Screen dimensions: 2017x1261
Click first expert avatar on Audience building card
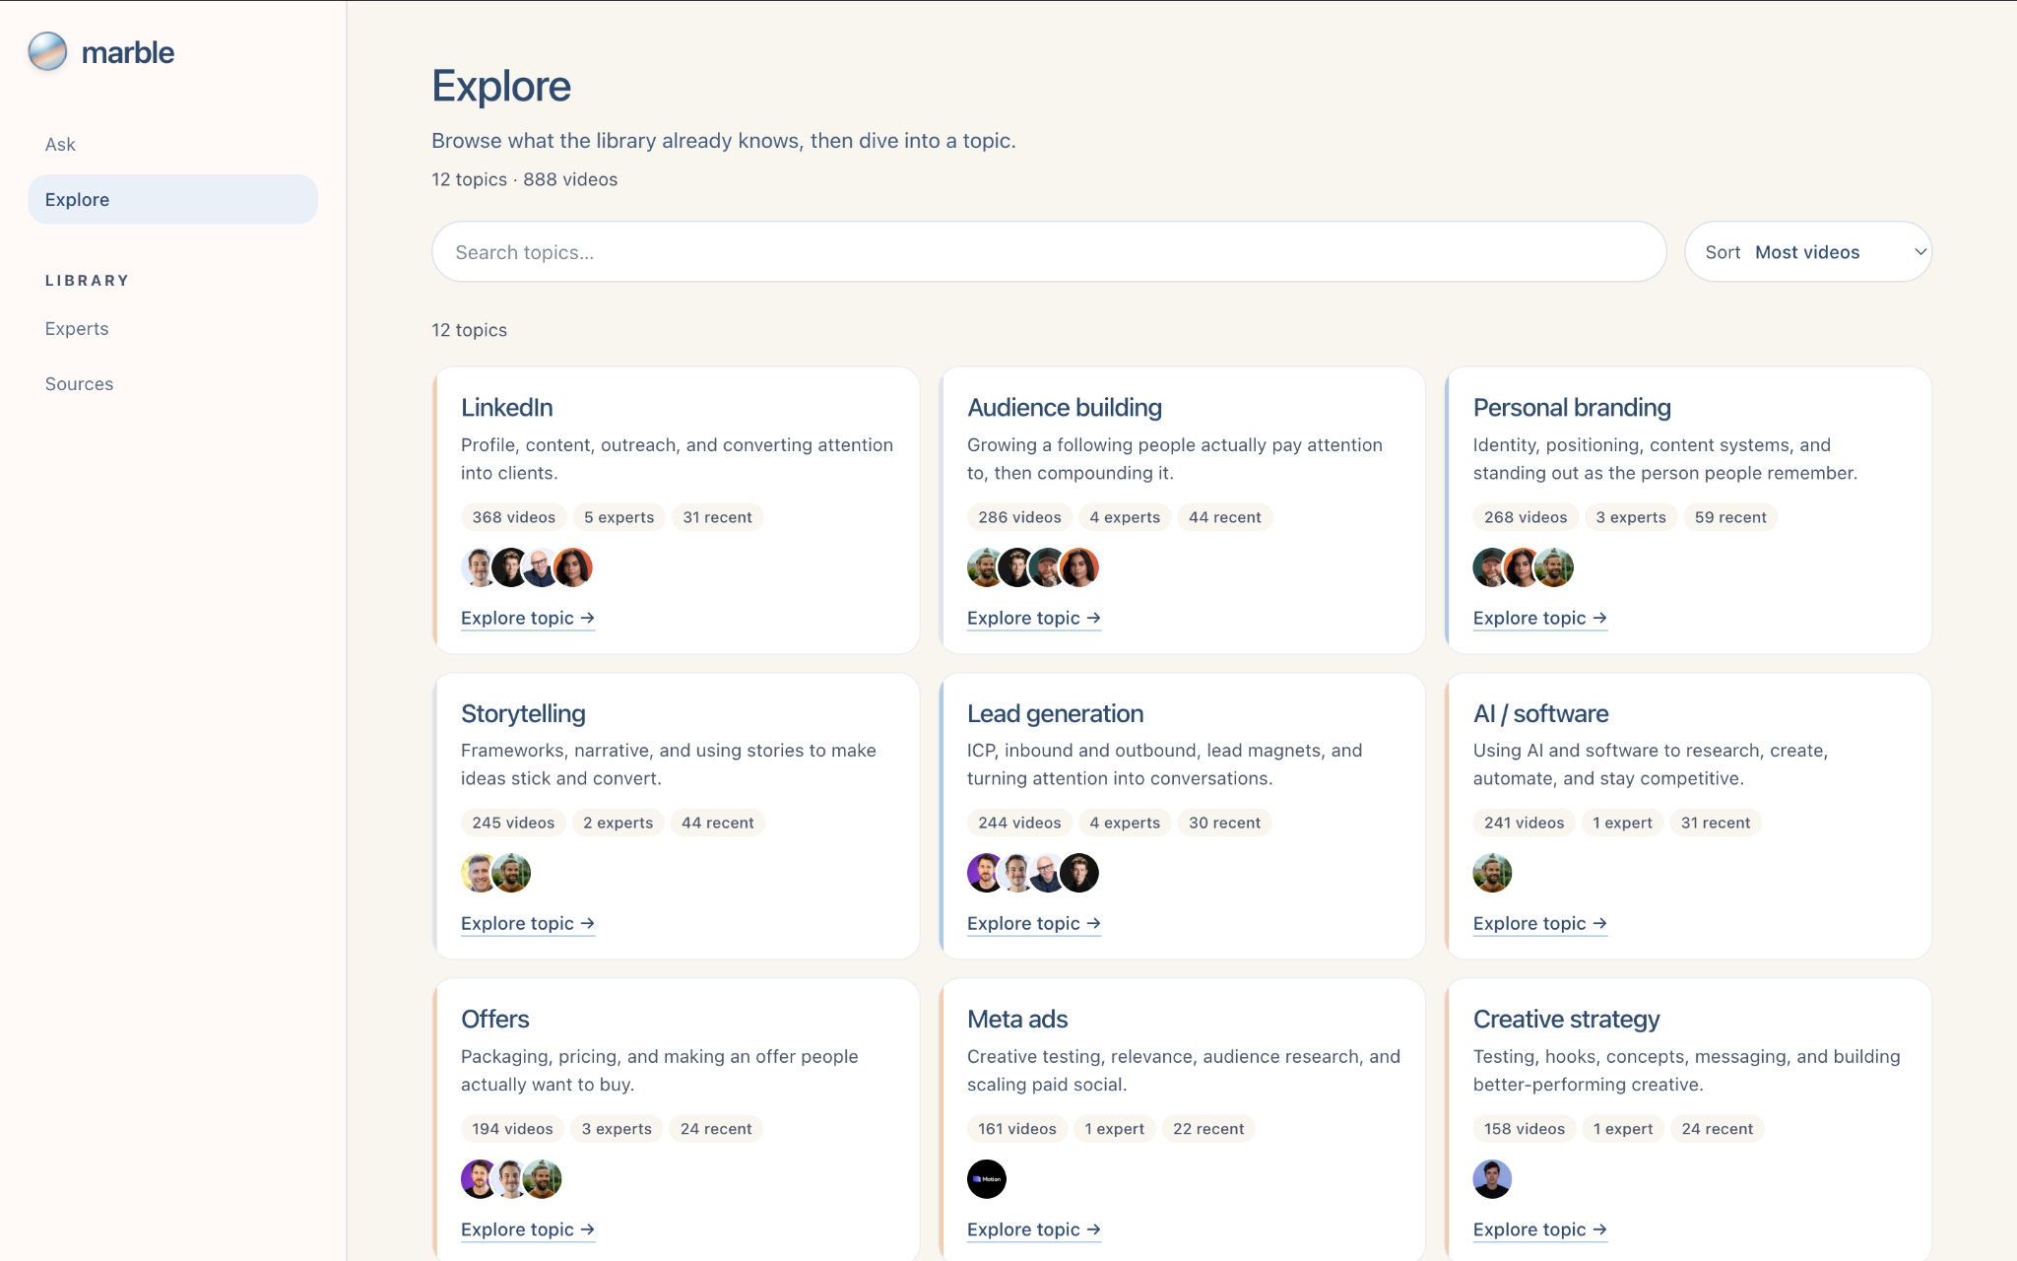tap(985, 567)
